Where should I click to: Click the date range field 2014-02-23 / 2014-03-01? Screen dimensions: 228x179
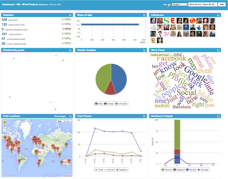pos(203,4)
